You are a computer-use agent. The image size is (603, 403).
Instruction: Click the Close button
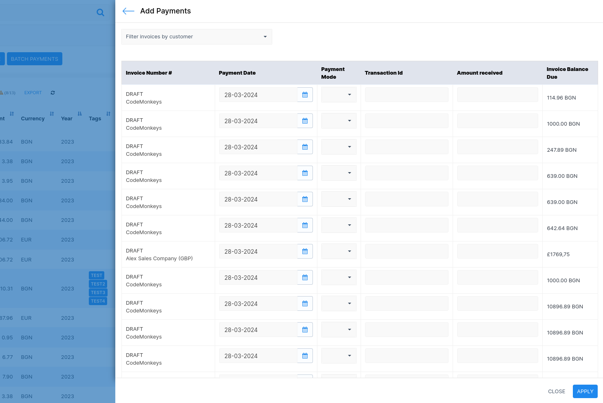tap(556, 391)
